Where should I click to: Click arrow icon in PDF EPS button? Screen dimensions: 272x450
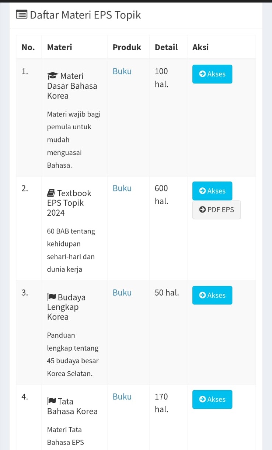pos(202,209)
